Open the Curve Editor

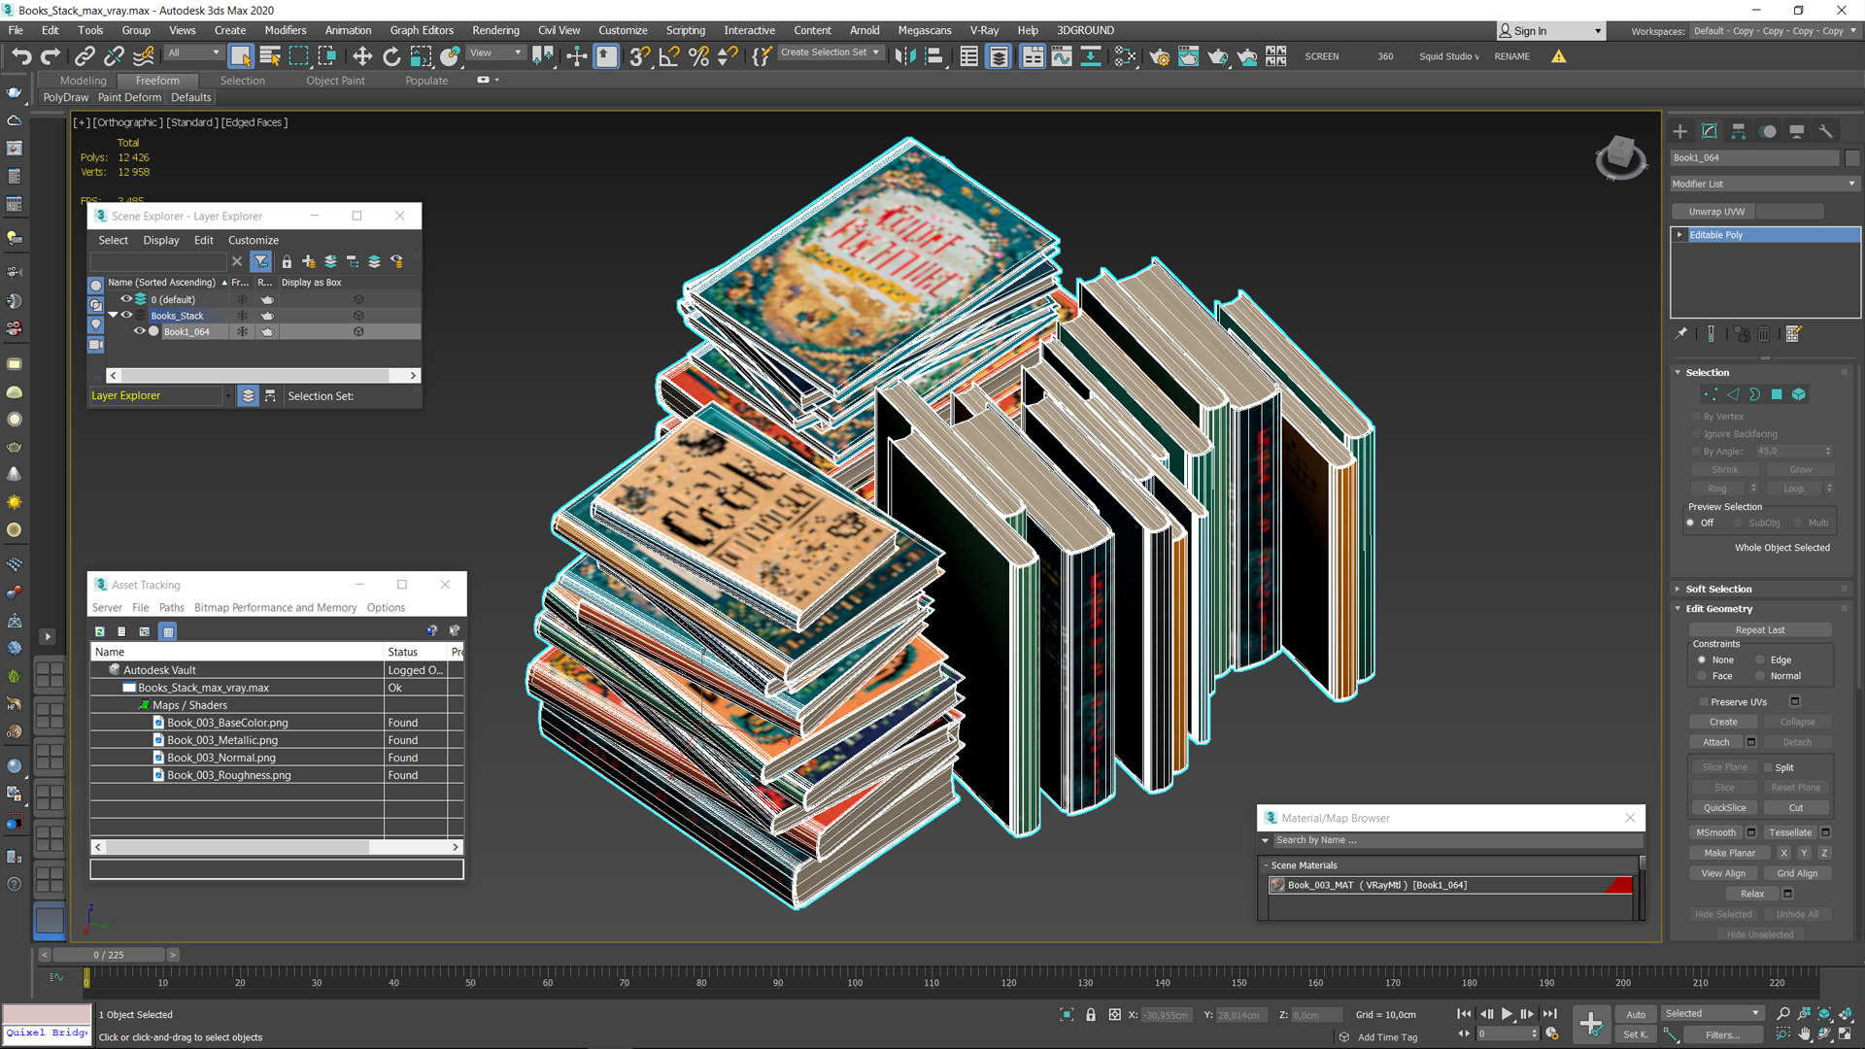pos(1062,56)
